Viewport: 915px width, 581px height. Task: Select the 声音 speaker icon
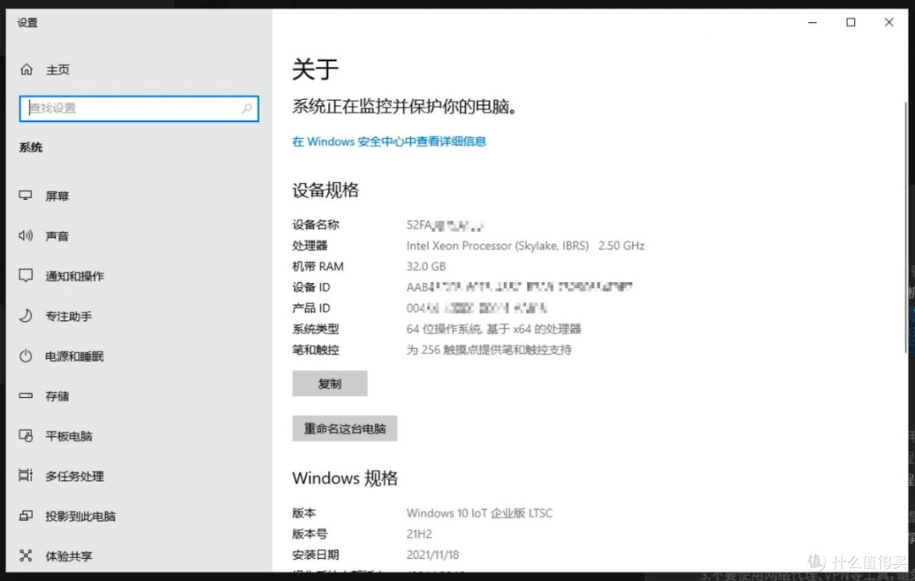tap(25, 235)
